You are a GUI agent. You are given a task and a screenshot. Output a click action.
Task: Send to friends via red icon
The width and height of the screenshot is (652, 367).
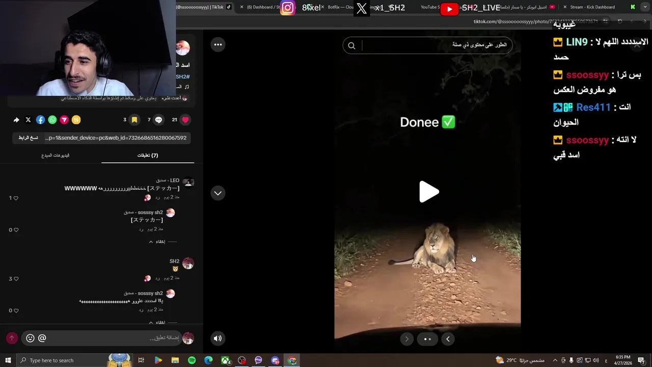click(64, 120)
